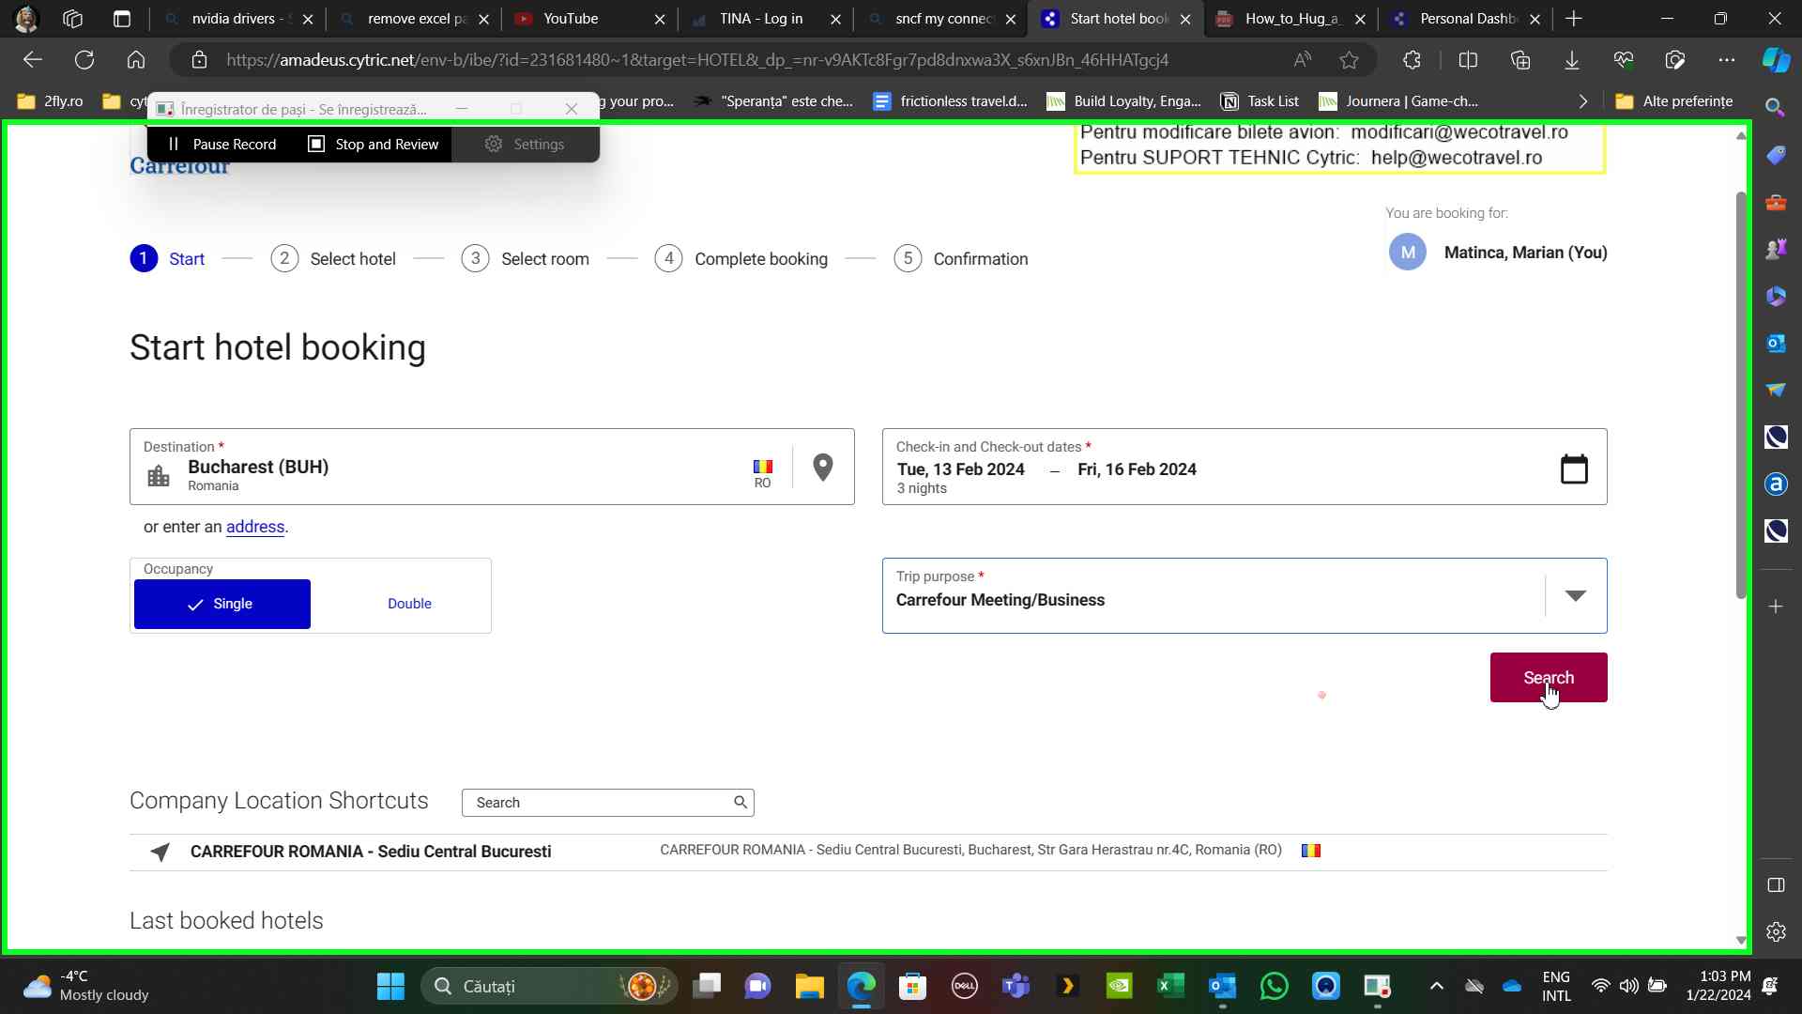Viewport: 1802px width, 1014px height.
Task: Open the calendar date picker icon
Action: (x=1574, y=469)
